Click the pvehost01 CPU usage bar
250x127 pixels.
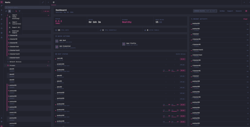[166, 71]
